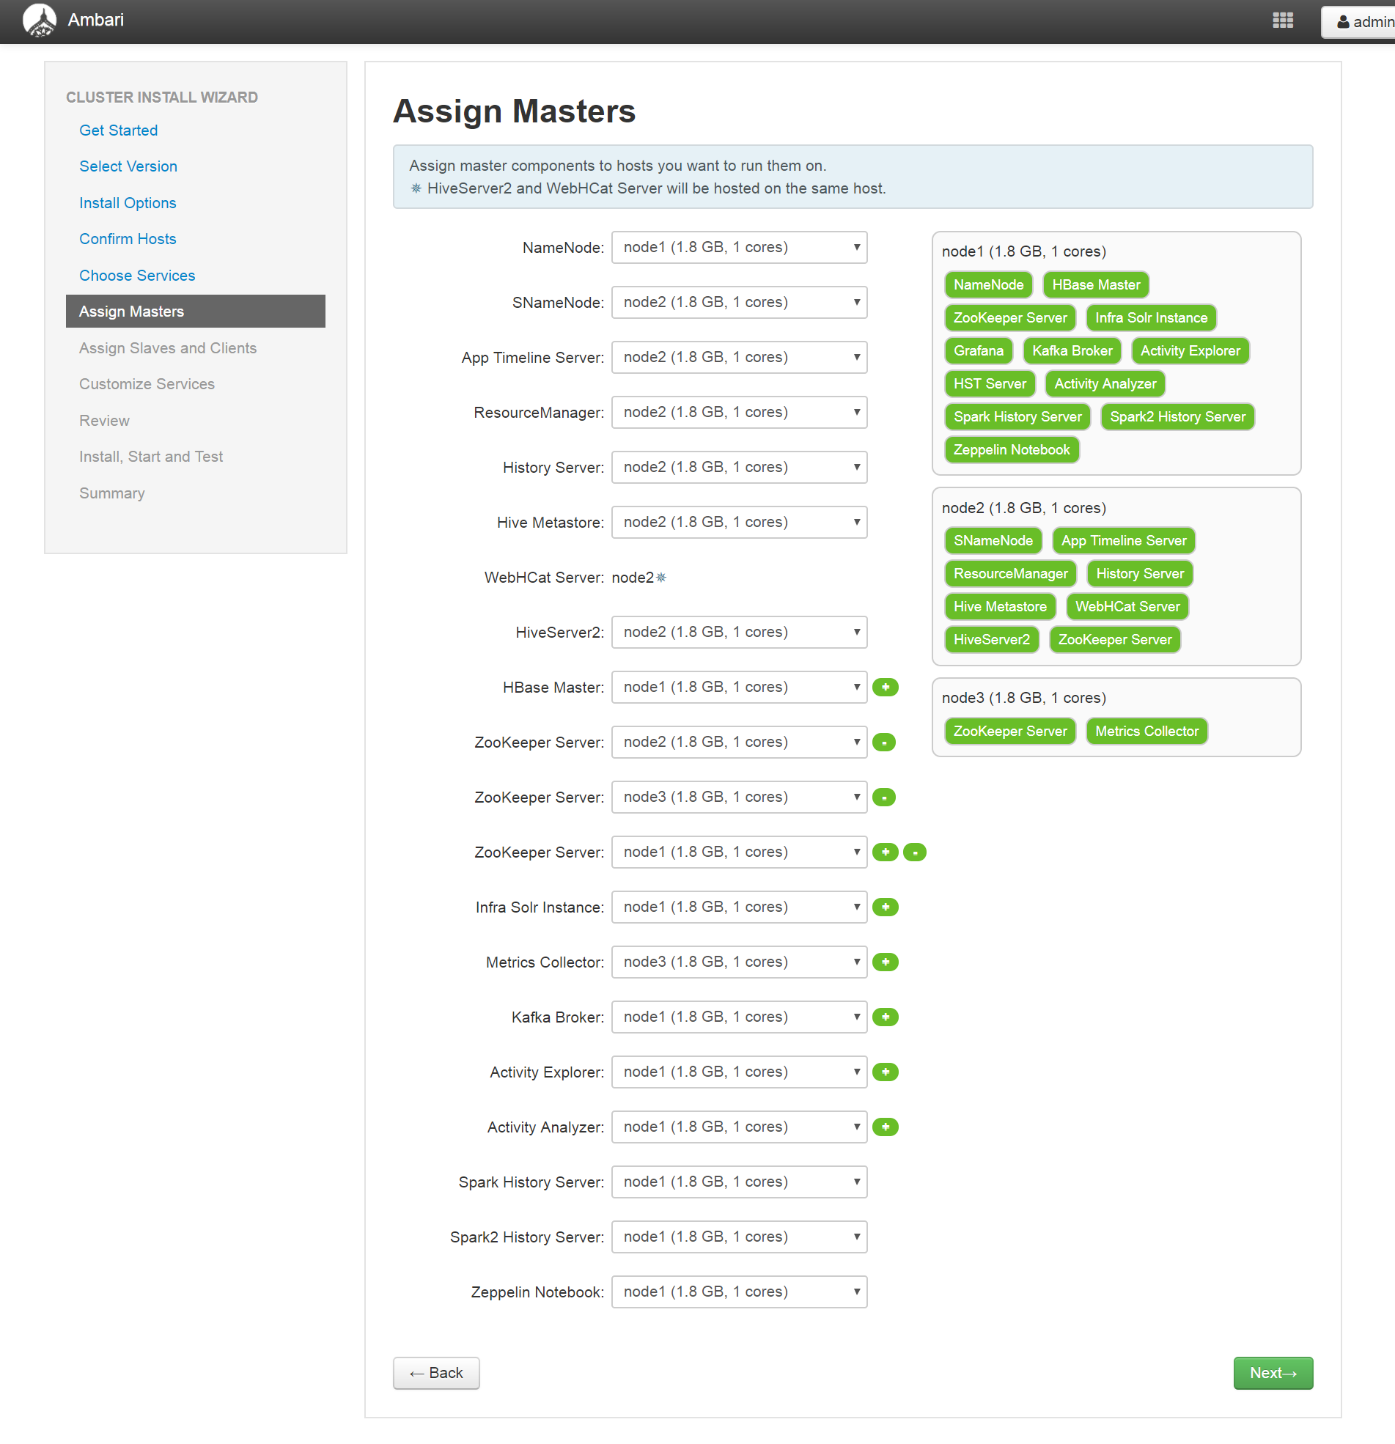Screen dimensions: 1395x1444
Task: Click Summary step in wizard sidebar
Action: (112, 493)
